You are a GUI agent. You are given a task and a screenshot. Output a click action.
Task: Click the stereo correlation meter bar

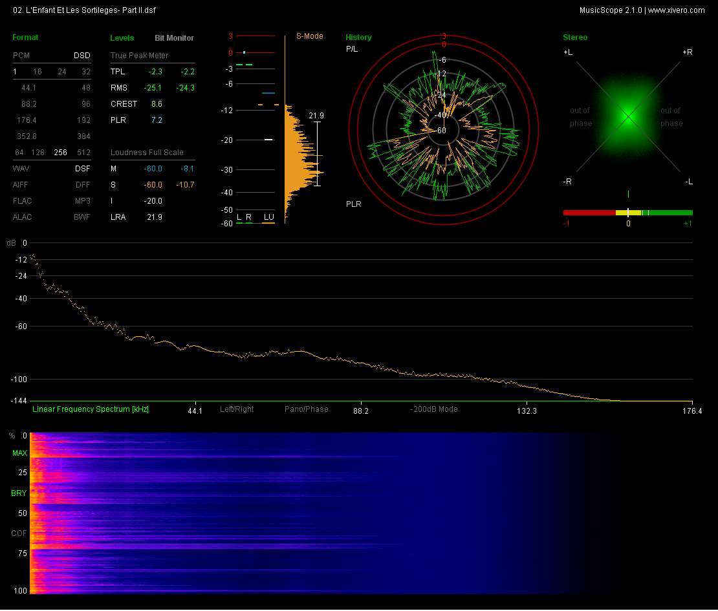click(627, 212)
